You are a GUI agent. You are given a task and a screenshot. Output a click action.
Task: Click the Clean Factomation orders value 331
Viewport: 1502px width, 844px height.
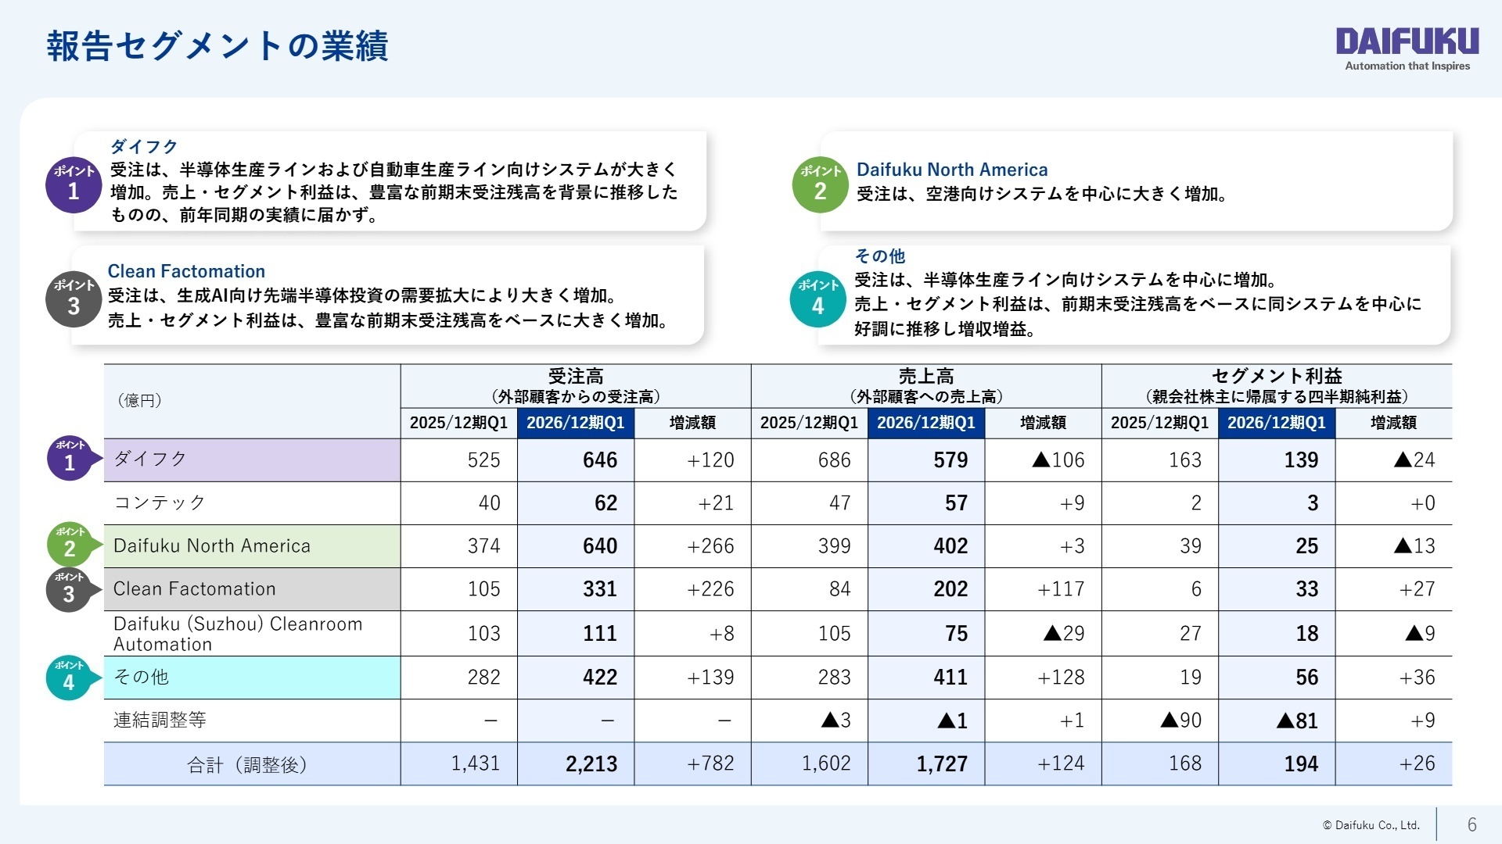tap(600, 588)
